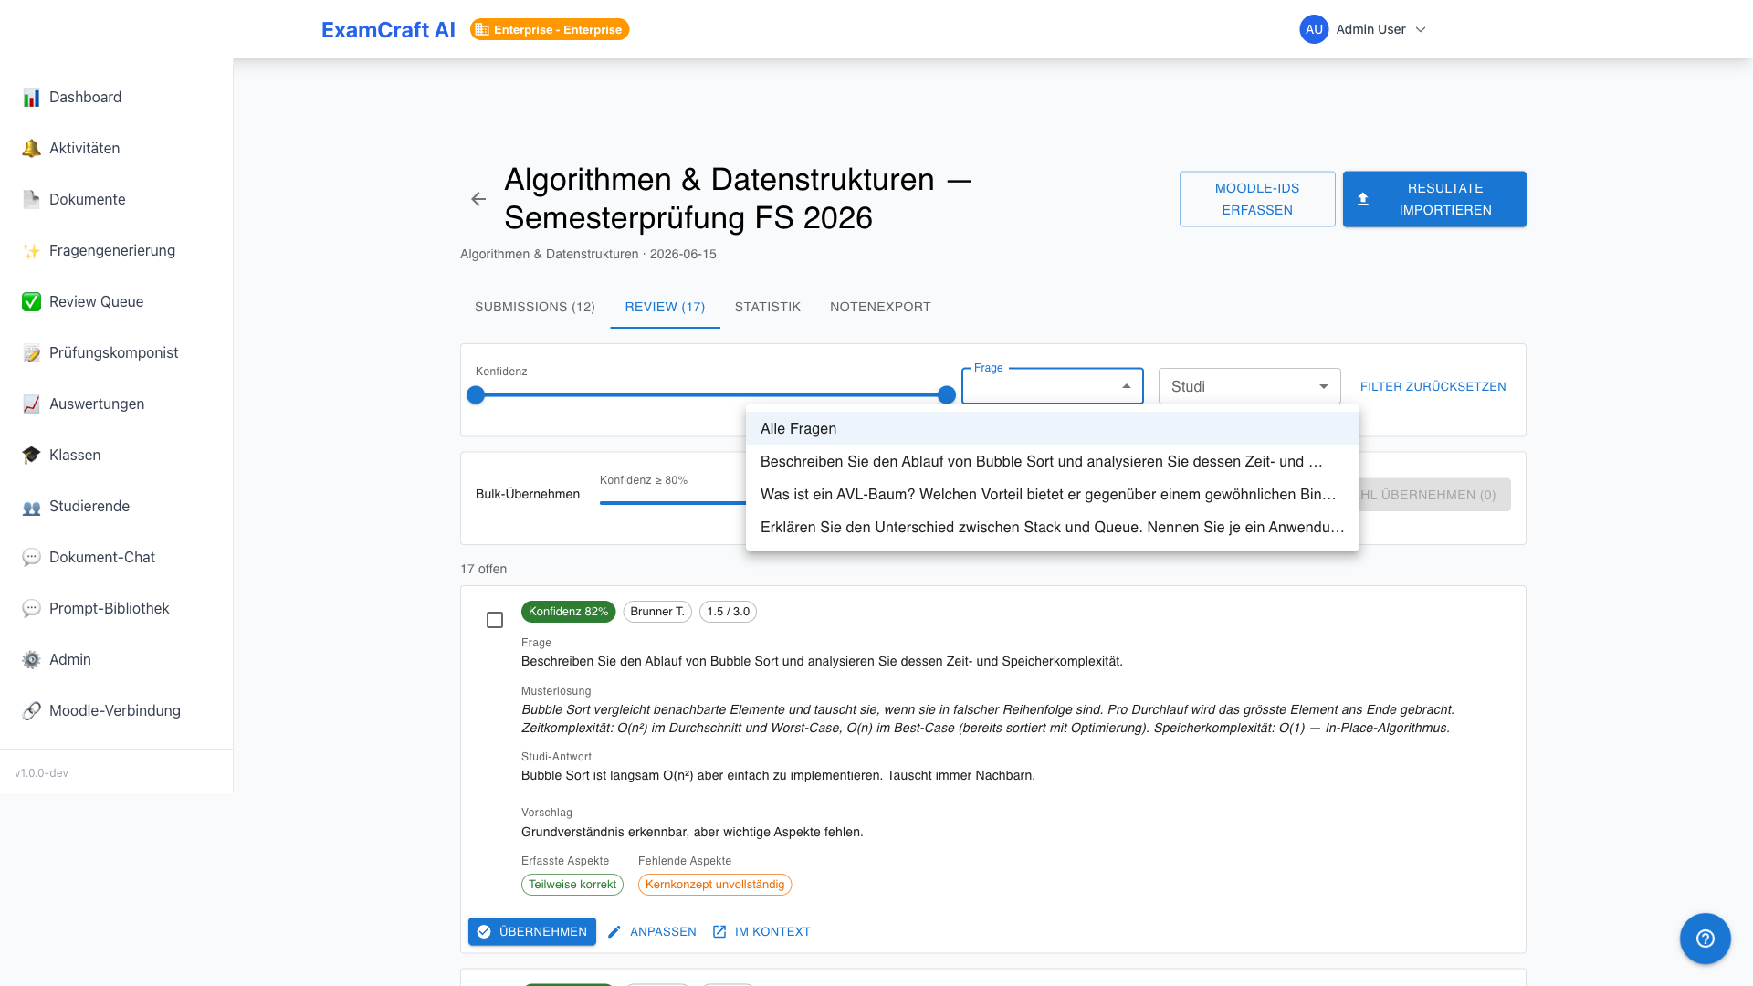Viewport: 1753px width, 986px height.
Task: Open the Dokumente page icon
Action: 31,199
